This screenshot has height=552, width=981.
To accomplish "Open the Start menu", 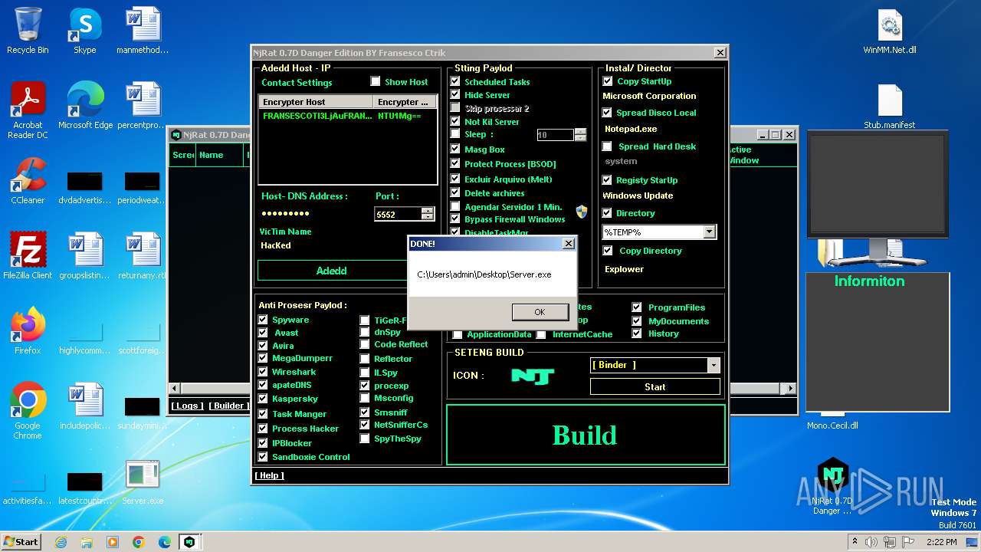I will [x=21, y=542].
